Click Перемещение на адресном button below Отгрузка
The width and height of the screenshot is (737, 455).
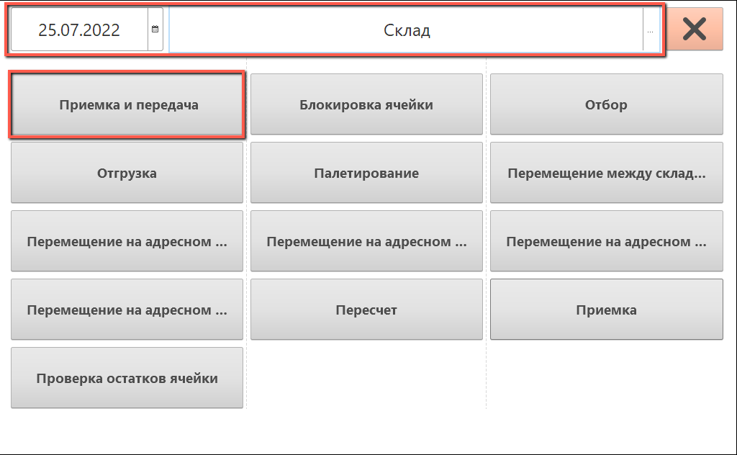(x=127, y=242)
